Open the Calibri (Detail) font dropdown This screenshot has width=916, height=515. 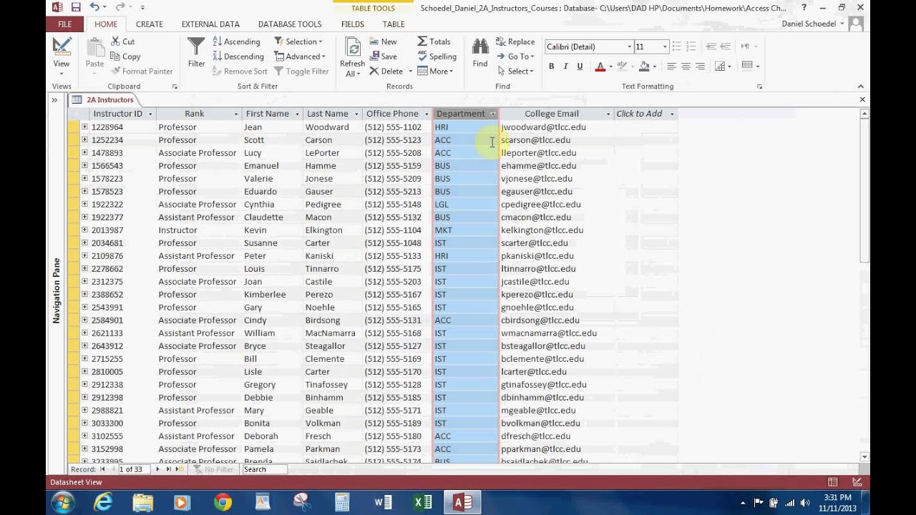pos(629,46)
